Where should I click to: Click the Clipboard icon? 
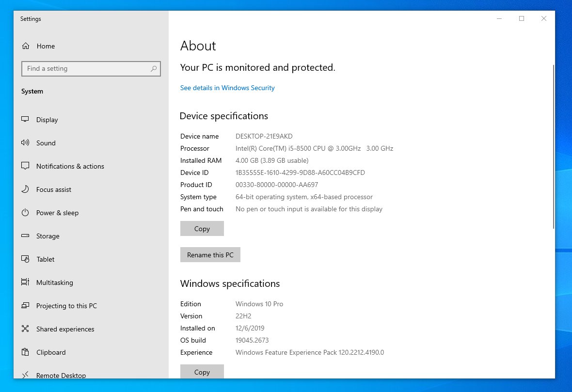point(25,352)
